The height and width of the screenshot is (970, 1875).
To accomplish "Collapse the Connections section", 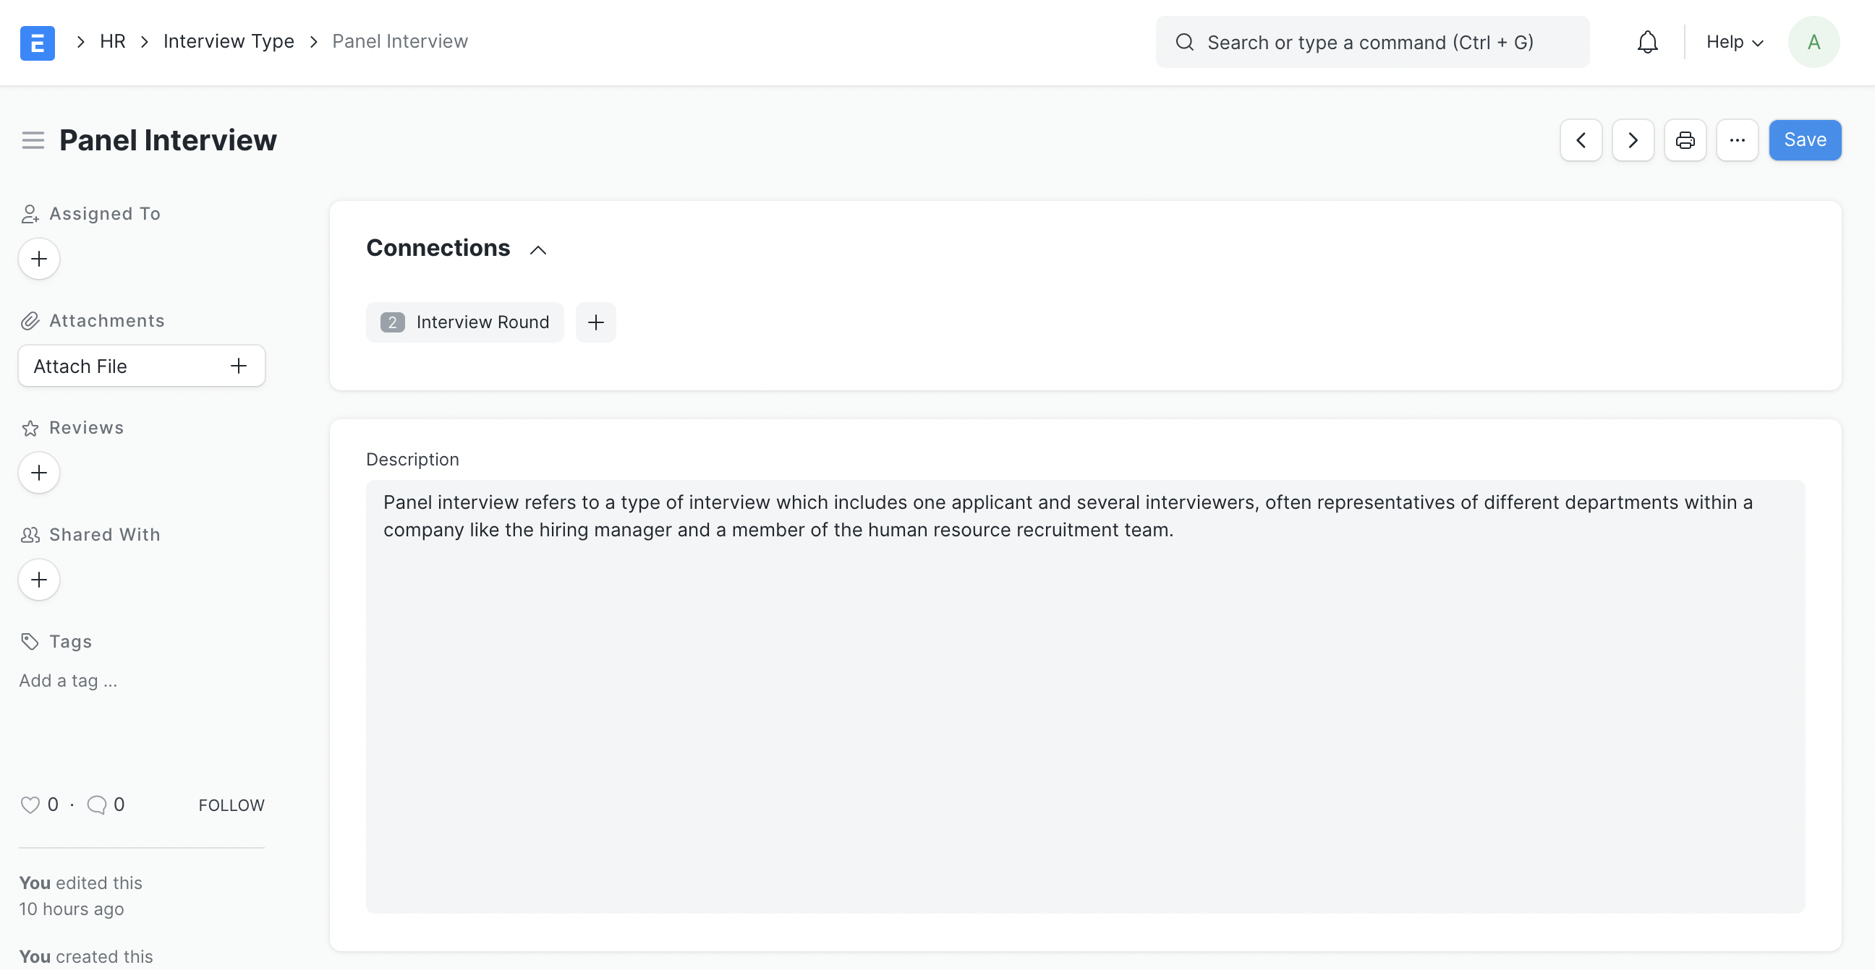I will [537, 249].
